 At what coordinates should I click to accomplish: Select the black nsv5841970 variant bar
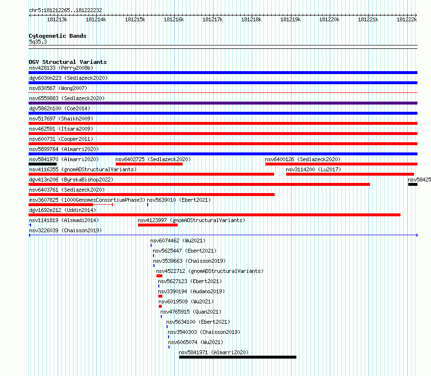43,164
